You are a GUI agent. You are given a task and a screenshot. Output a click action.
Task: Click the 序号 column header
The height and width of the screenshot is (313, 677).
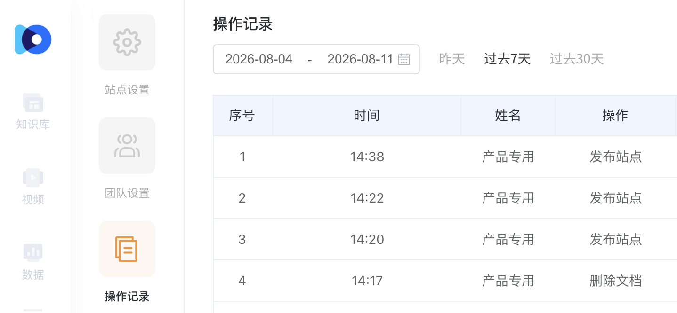[242, 116]
